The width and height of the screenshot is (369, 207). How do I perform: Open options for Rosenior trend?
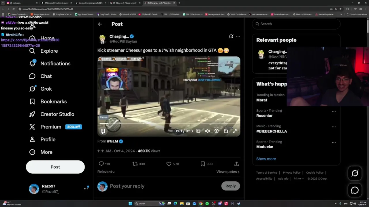(334, 111)
